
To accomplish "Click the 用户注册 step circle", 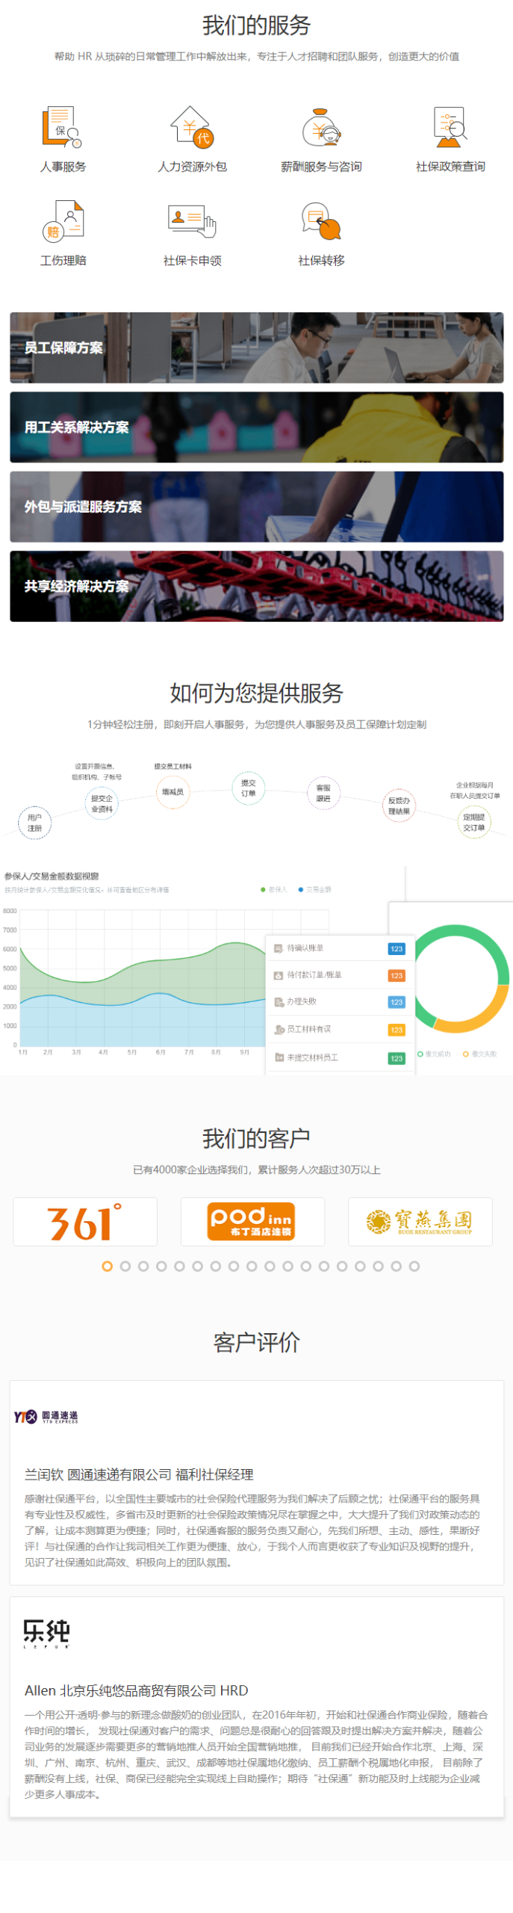I will pyautogui.click(x=34, y=822).
